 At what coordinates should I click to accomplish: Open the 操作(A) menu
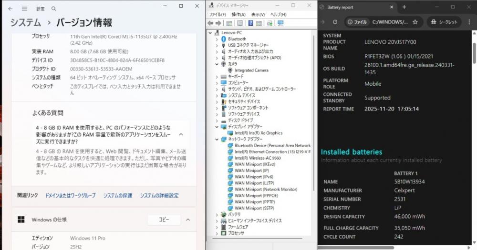(x=238, y=14)
